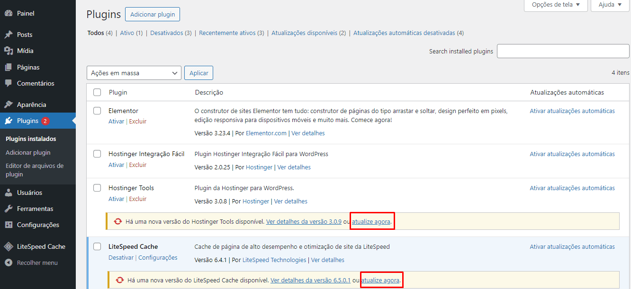Click the Posts pushpin icon
The height and width of the screenshot is (289, 631).
pos(9,35)
